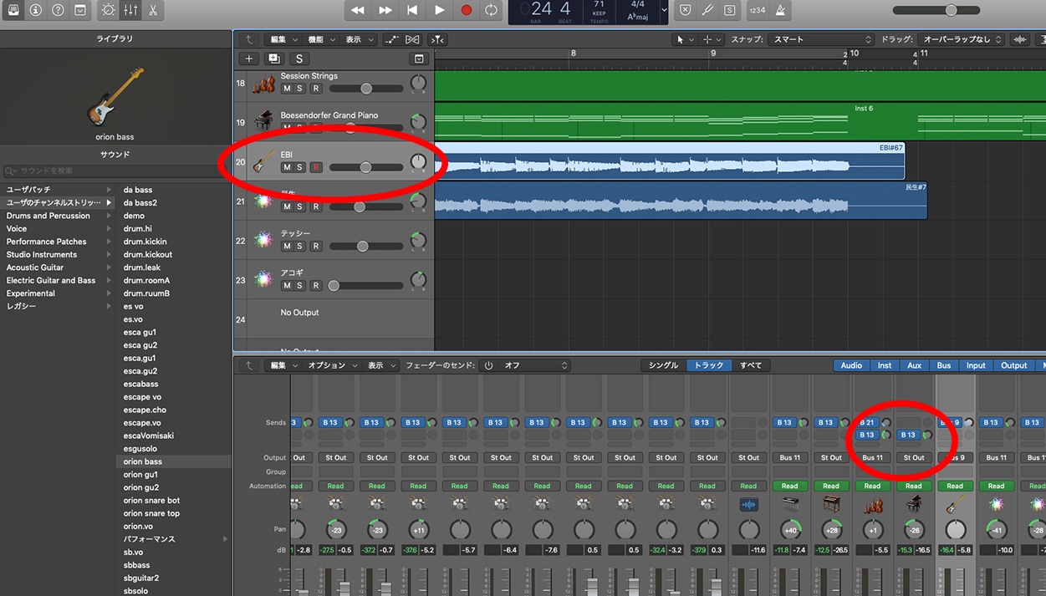1046x596 pixels.
Task: Toggle Cycle mode in the transport
Action: click(x=492, y=10)
